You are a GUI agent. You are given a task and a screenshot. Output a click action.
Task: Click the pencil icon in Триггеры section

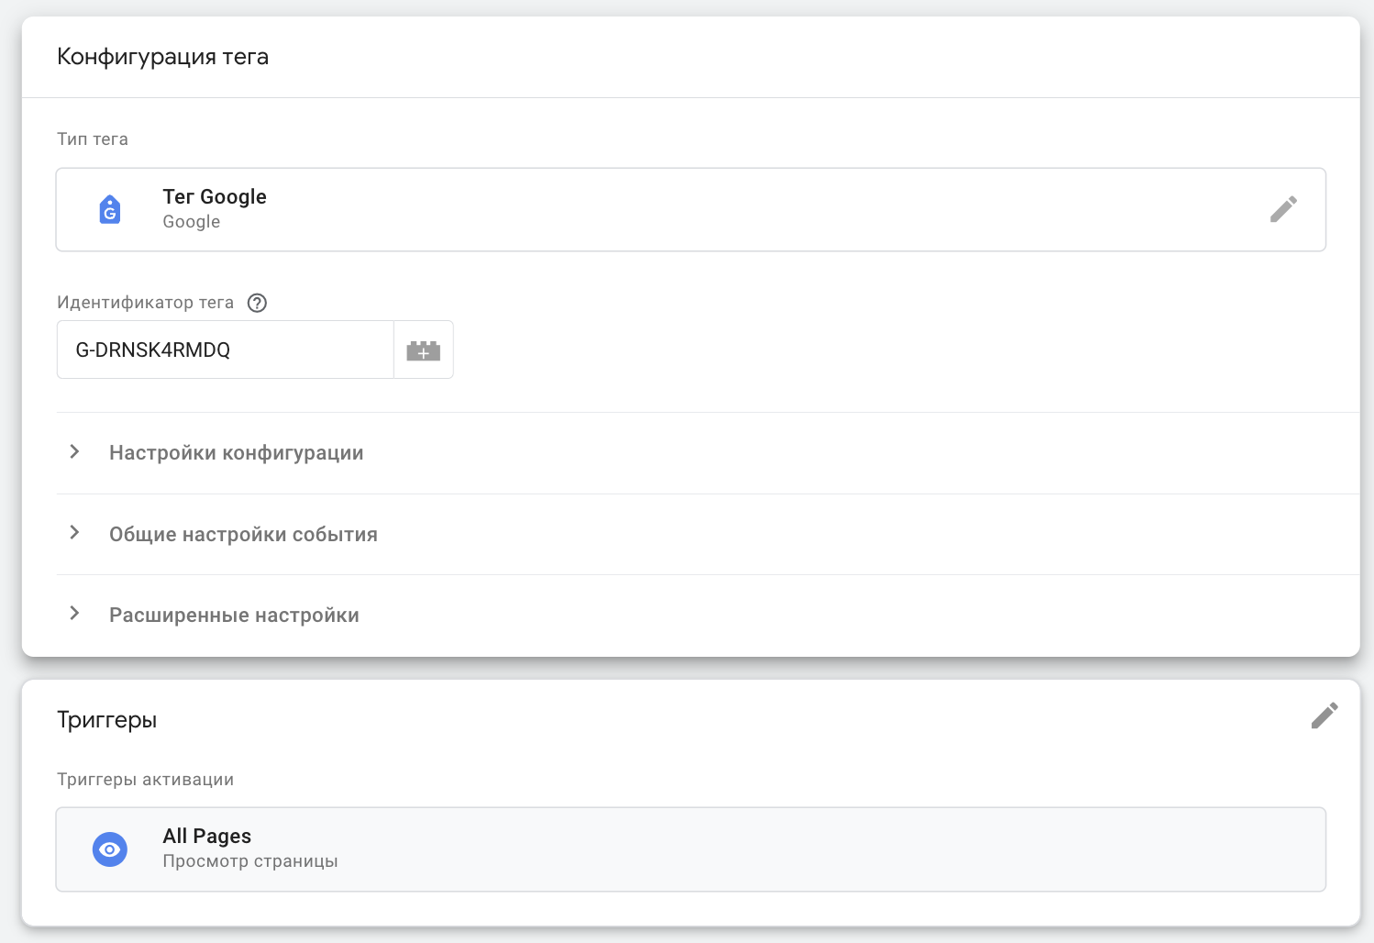(1324, 716)
